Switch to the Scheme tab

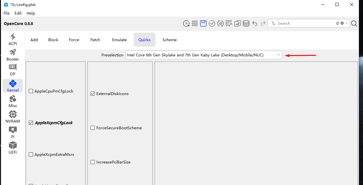tap(169, 40)
